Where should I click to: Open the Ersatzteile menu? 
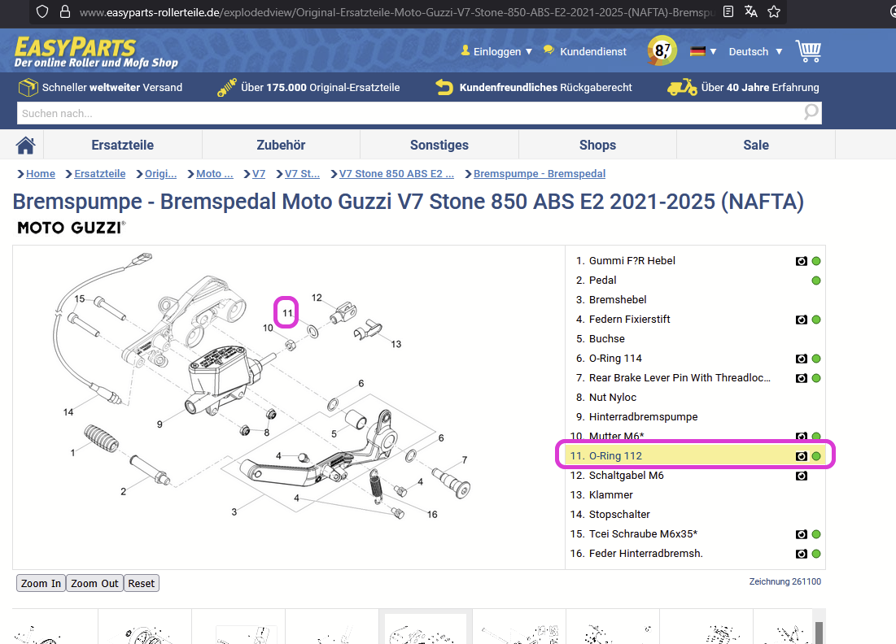123,145
